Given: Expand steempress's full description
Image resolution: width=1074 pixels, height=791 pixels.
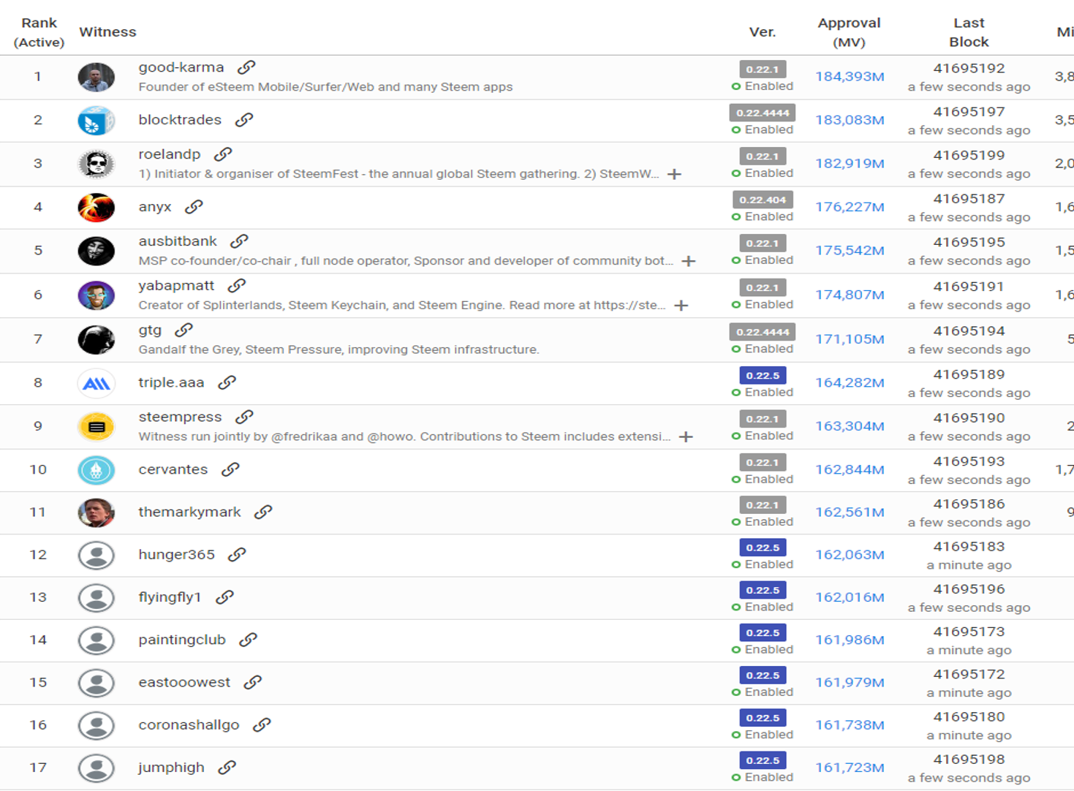Looking at the screenshot, I should [686, 436].
